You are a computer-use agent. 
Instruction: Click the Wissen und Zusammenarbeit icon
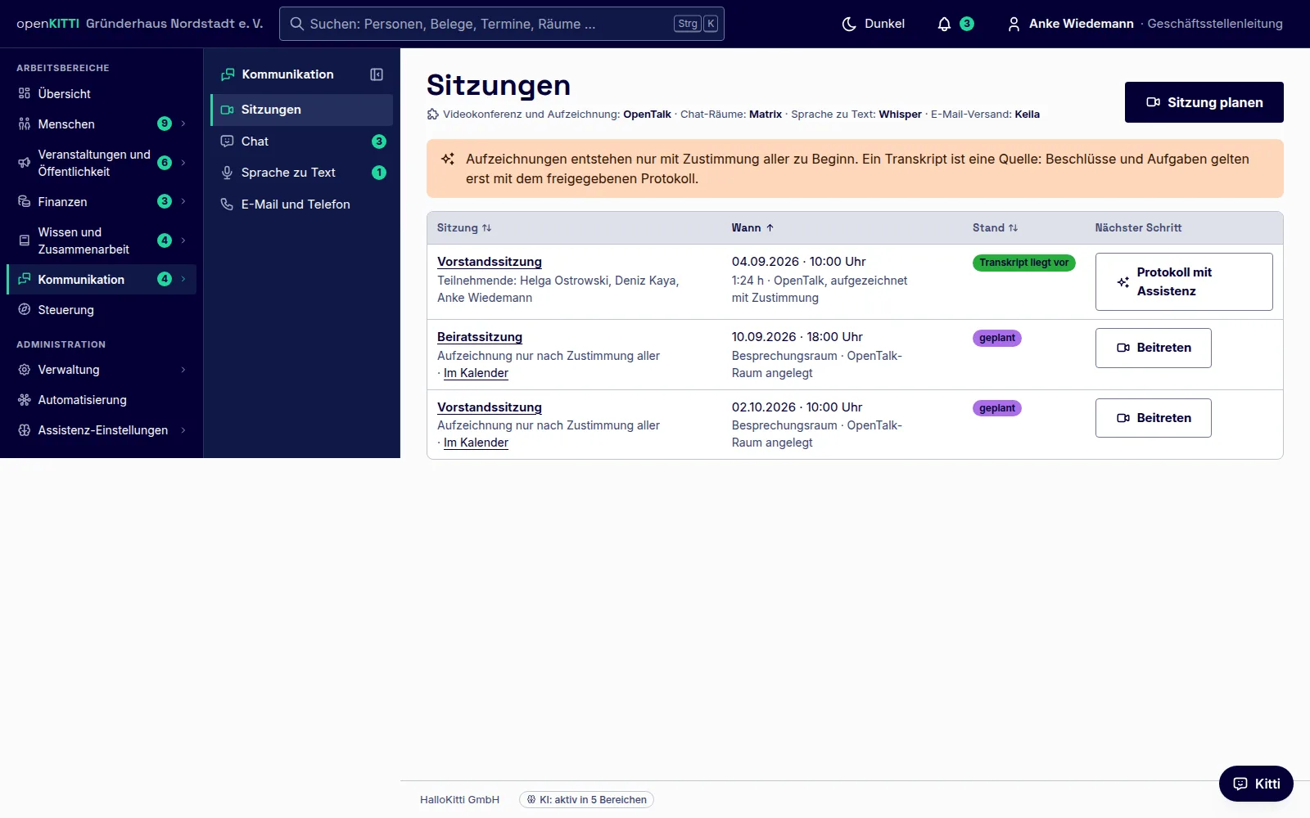tap(25, 240)
